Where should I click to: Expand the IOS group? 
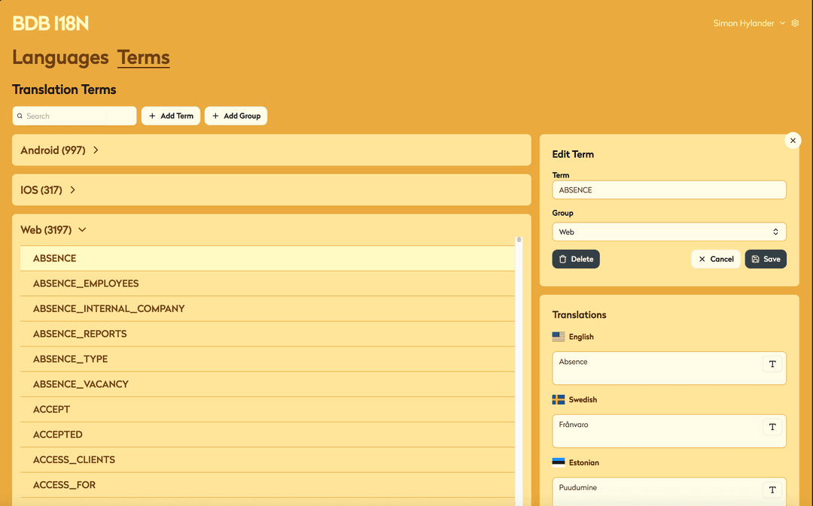[73, 190]
